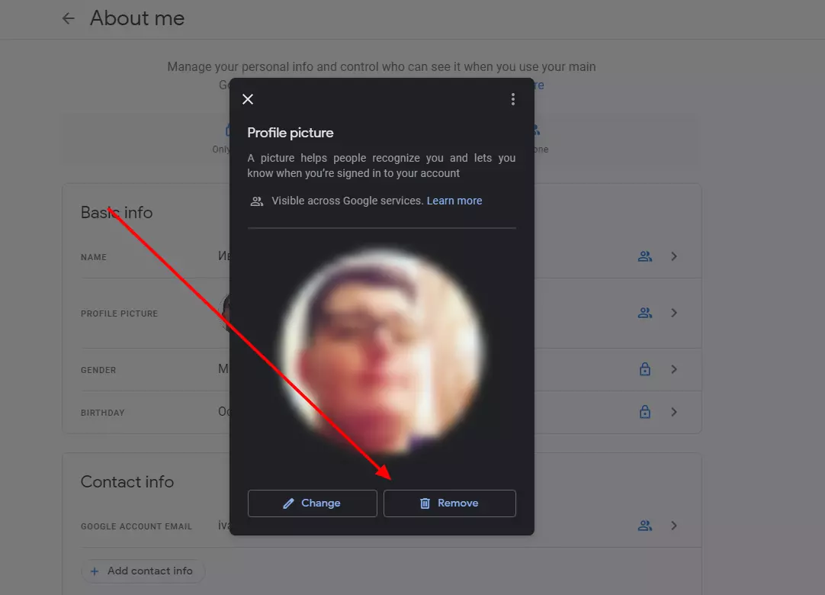Click the Profile picture dialog title

coord(291,133)
